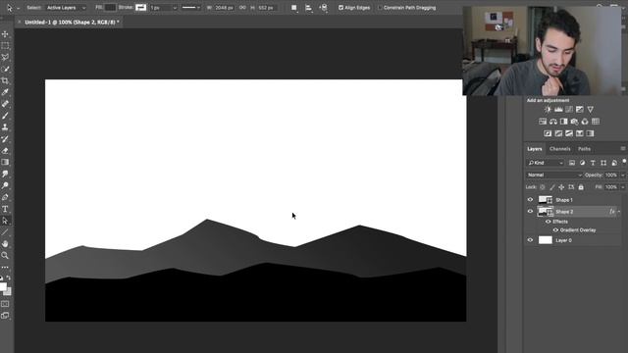Add a Gradient Map adjustment
The image size is (628, 353).
pyautogui.click(x=590, y=133)
